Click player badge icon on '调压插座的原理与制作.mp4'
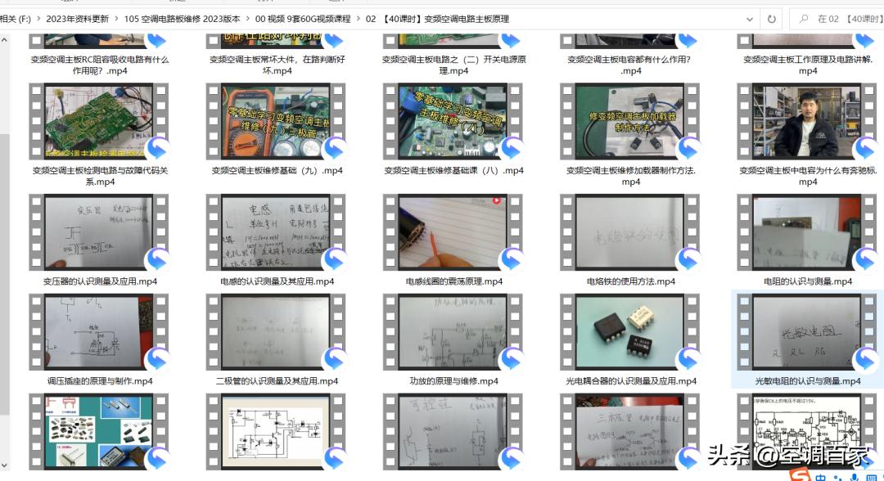Screen dimensions: 884x481 point(157,358)
